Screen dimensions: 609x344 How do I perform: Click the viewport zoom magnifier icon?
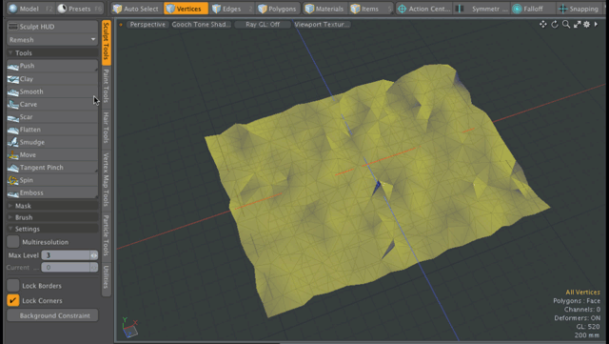[566, 25]
